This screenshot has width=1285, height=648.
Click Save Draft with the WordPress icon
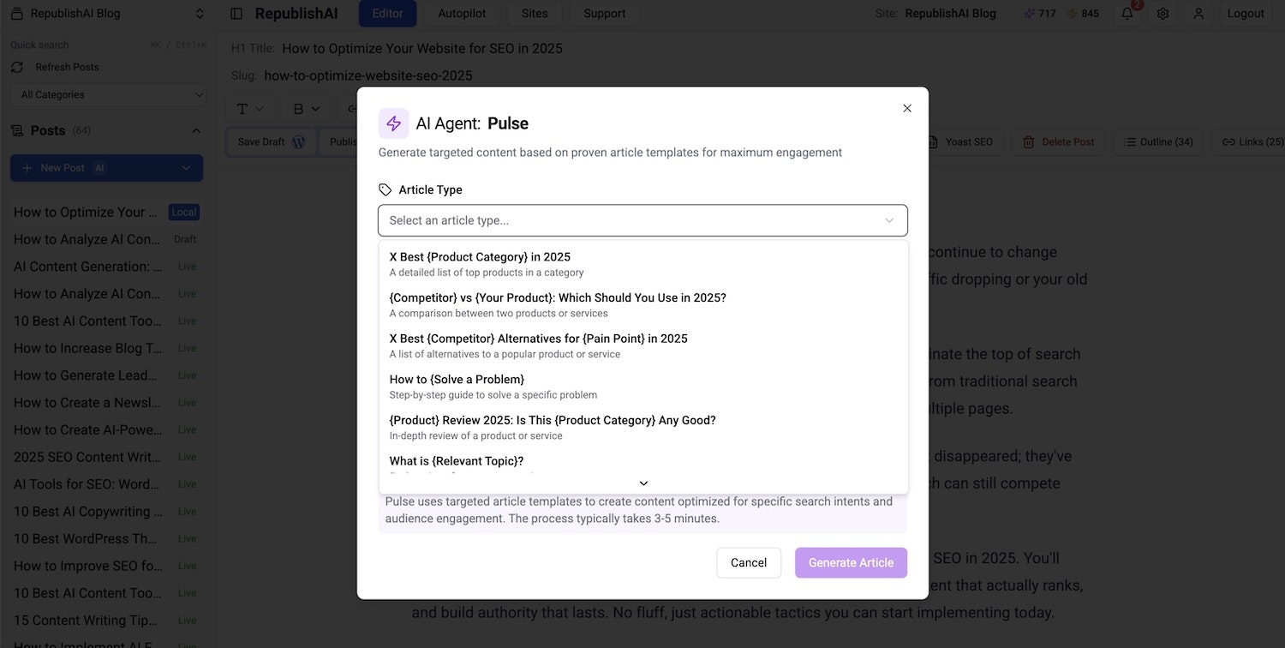pyautogui.click(x=271, y=142)
